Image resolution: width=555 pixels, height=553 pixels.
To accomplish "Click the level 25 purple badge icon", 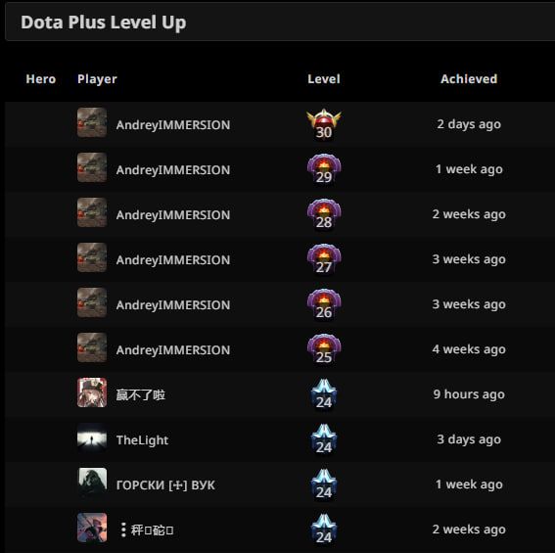I will [324, 348].
